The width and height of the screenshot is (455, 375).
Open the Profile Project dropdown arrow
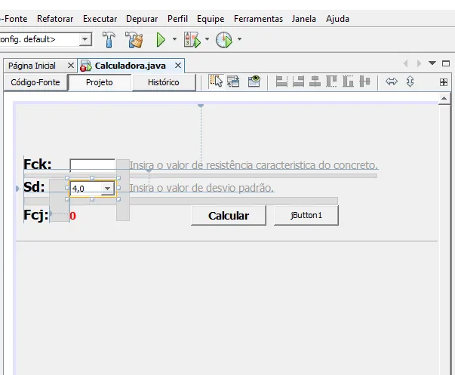239,39
